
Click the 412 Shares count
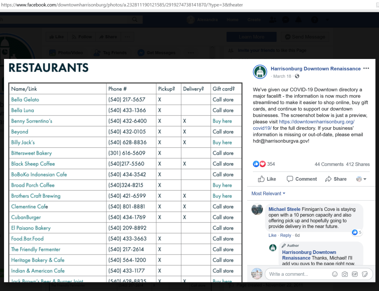tap(358, 164)
